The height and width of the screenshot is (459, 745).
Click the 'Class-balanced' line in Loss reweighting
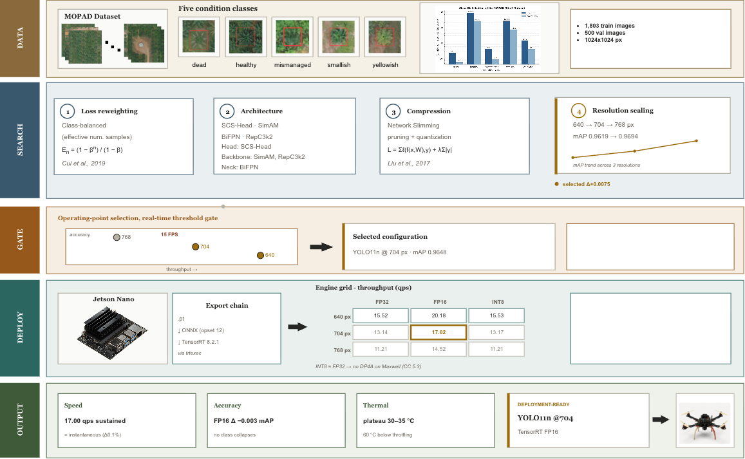pyautogui.click(x=84, y=126)
